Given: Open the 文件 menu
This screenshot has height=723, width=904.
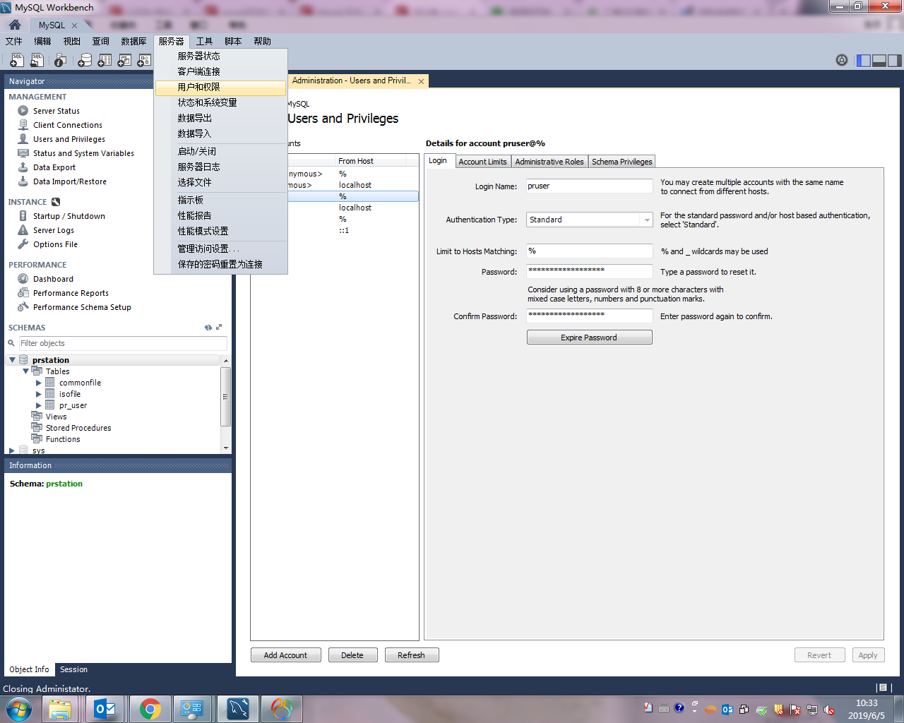Looking at the screenshot, I should (x=14, y=41).
